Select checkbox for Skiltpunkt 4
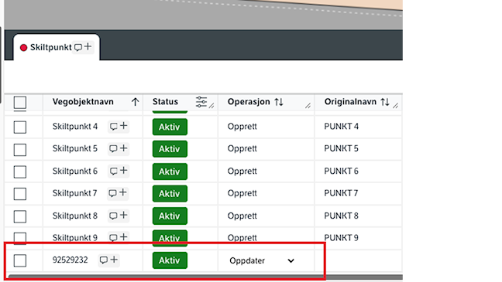This screenshot has width=502, height=282. 20,127
